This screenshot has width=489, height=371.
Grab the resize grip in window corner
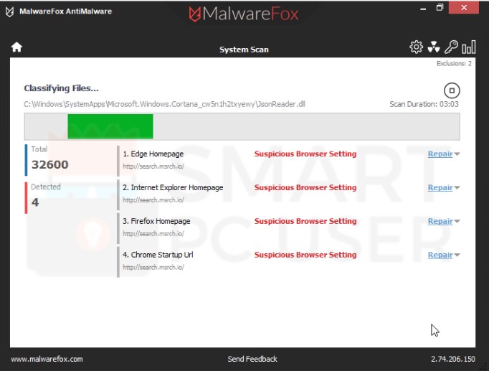click(484, 367)
